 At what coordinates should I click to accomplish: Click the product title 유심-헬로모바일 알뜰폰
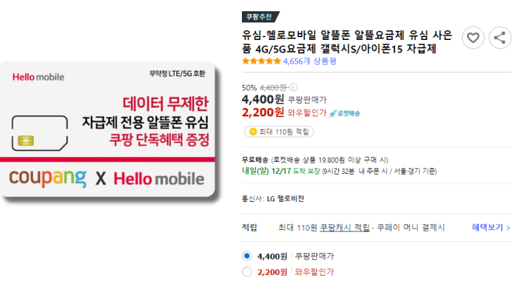(347, 42)
